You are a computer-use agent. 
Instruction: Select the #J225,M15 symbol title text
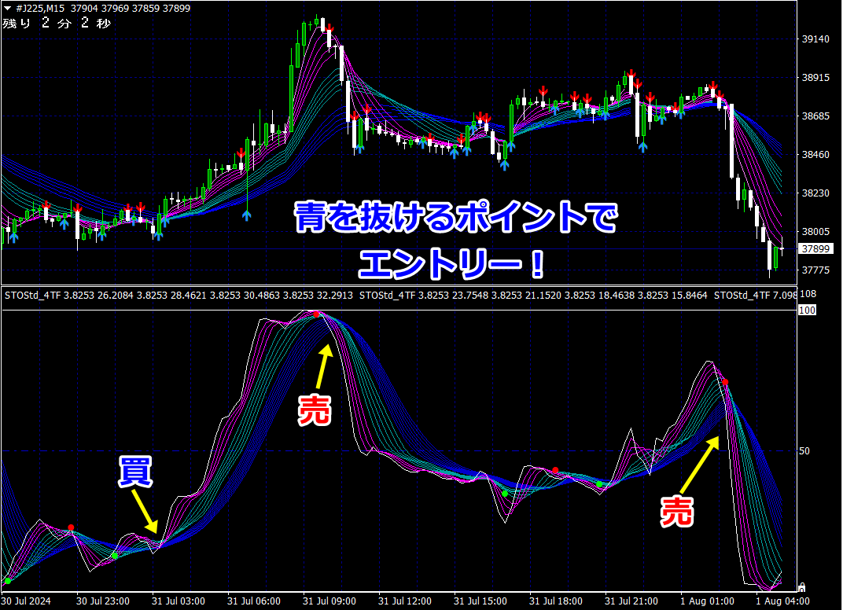(41, 9)
